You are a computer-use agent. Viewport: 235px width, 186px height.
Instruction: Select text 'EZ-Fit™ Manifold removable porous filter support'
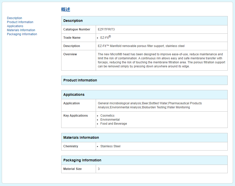[131, 46]
